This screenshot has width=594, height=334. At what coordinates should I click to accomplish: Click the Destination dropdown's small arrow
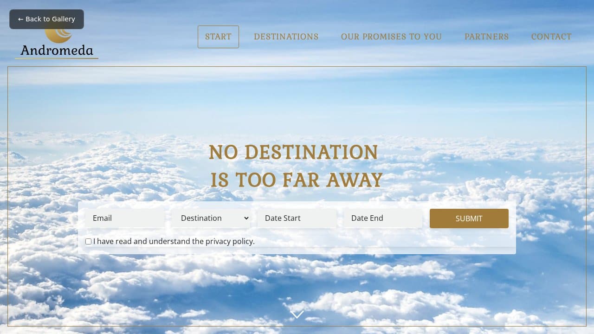point(246,218)
